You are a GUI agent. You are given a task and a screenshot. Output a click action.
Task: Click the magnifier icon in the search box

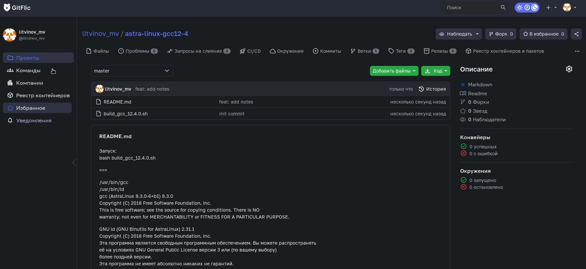(503, 7)
